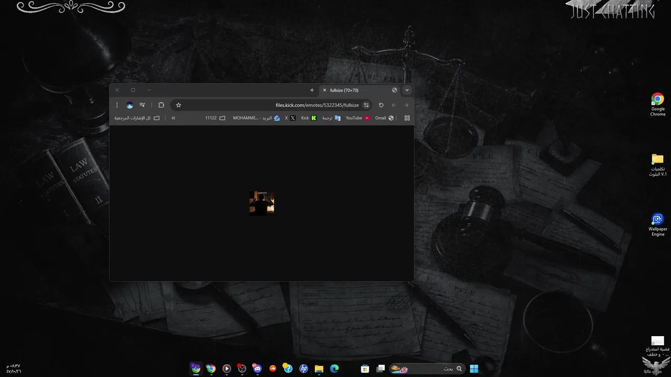Open the media control toolbar icon

click(142, 105)
